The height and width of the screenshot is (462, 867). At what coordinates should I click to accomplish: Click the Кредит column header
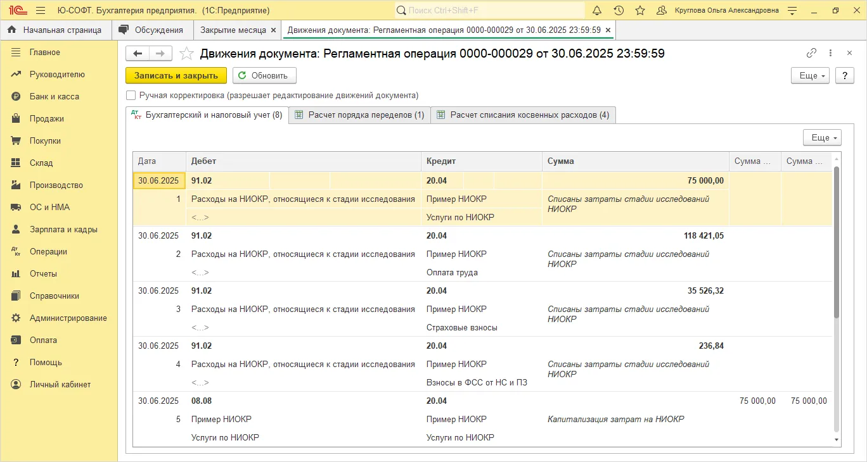482,161
